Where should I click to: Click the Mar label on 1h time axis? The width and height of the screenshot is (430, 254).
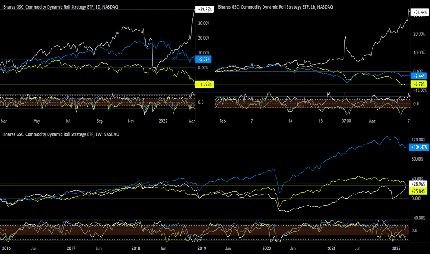(372, 121)
